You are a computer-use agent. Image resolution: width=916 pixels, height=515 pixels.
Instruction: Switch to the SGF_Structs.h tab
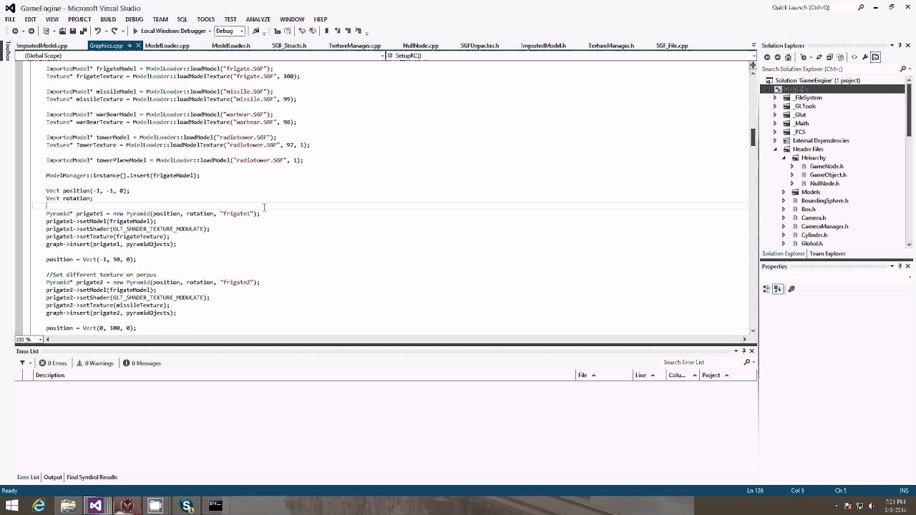289,46
